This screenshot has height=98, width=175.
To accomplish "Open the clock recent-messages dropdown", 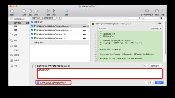I will (x=146, y=66).
